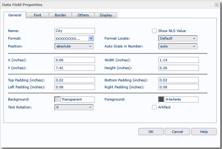Switch to the Font tab
Screen dimensions: 222x149
click(37, 15)
